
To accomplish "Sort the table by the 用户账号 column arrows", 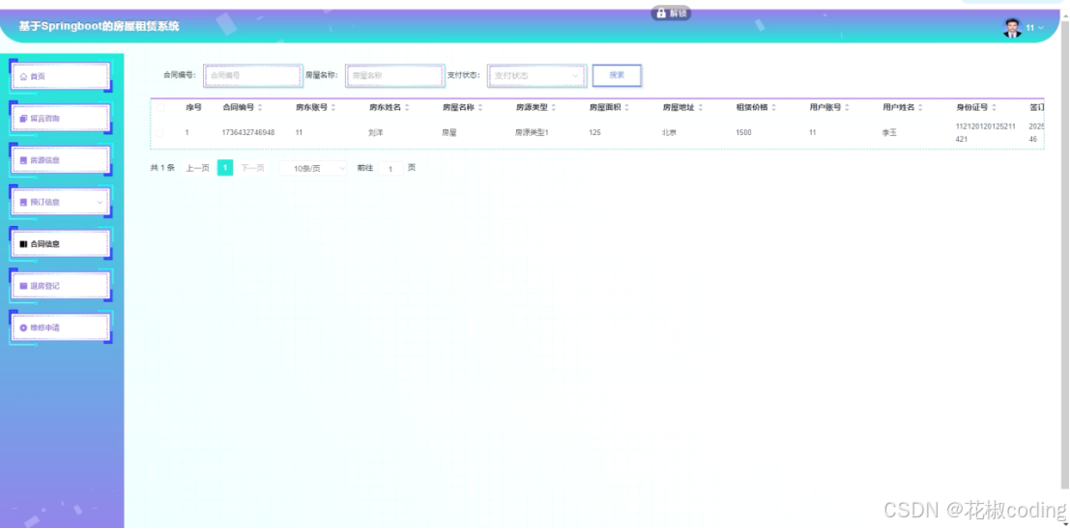I will point(847,108).
